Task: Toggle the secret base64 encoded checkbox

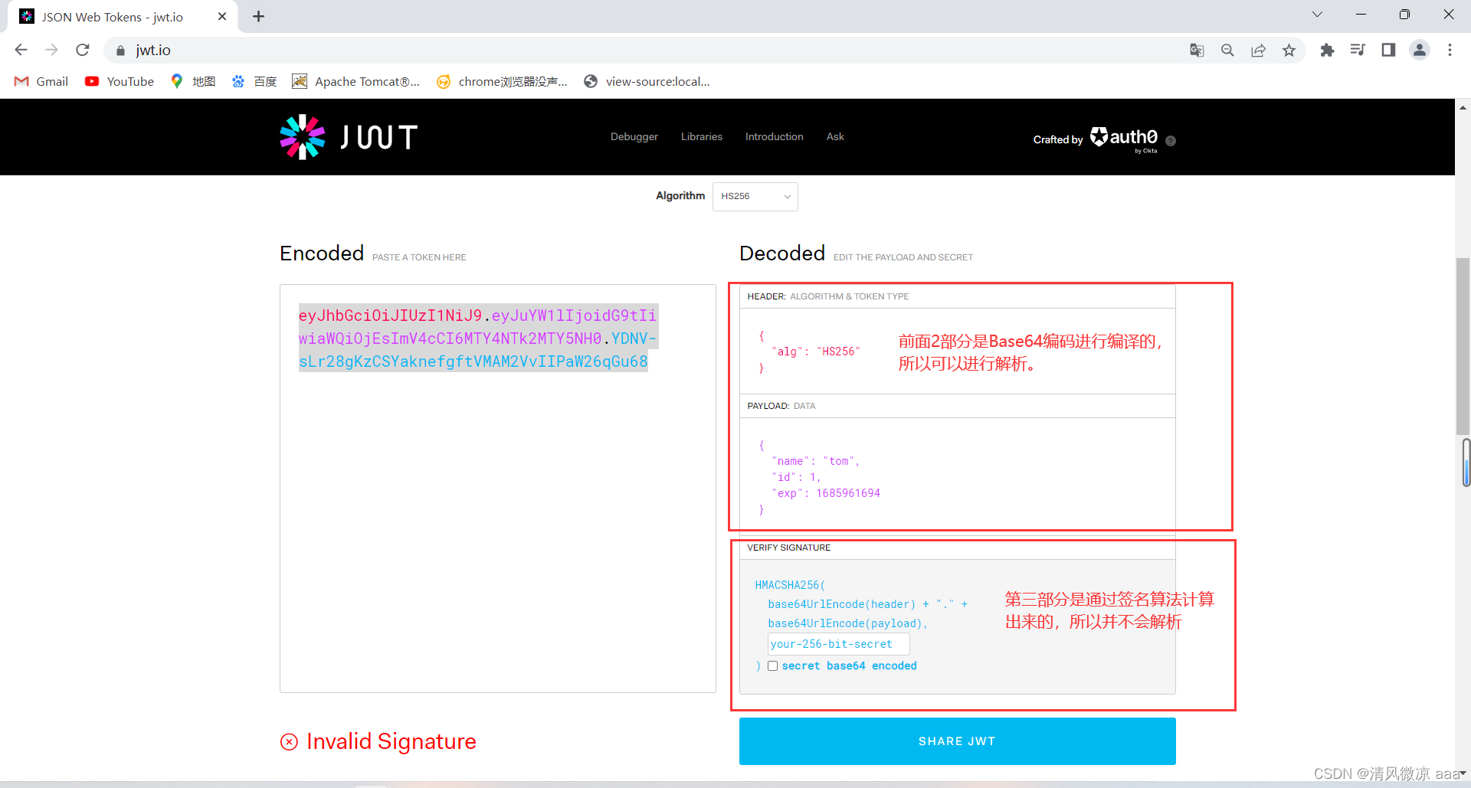Action: click(x=772, y=666)
